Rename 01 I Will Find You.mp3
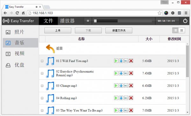The height and width of the screenshot is (116, 191). click(x=126, y=61)
